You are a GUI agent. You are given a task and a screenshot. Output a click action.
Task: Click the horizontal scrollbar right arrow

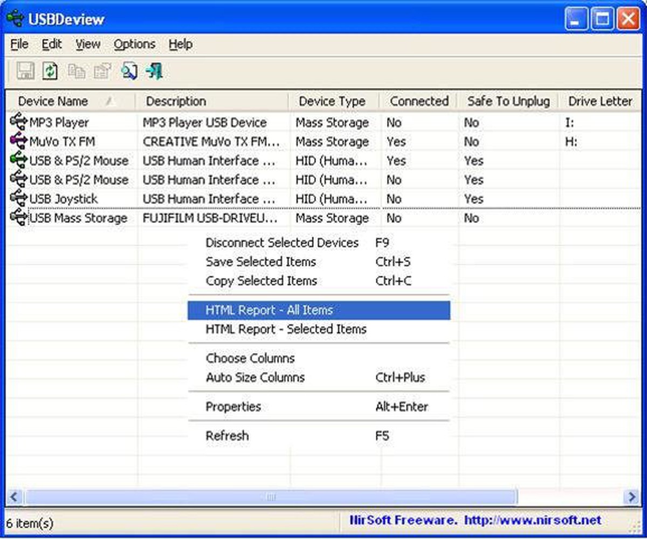[632, 496]
